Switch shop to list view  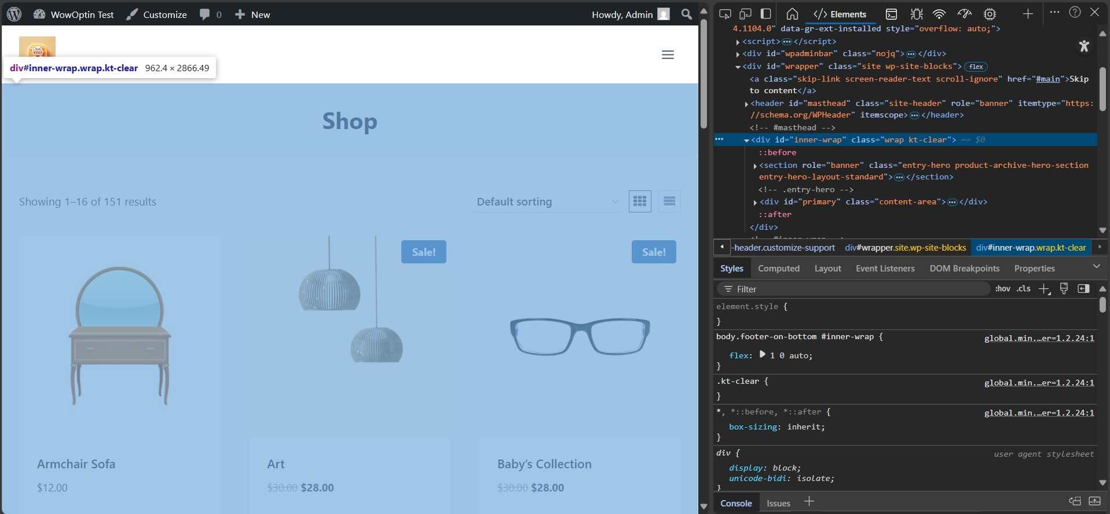669,201
